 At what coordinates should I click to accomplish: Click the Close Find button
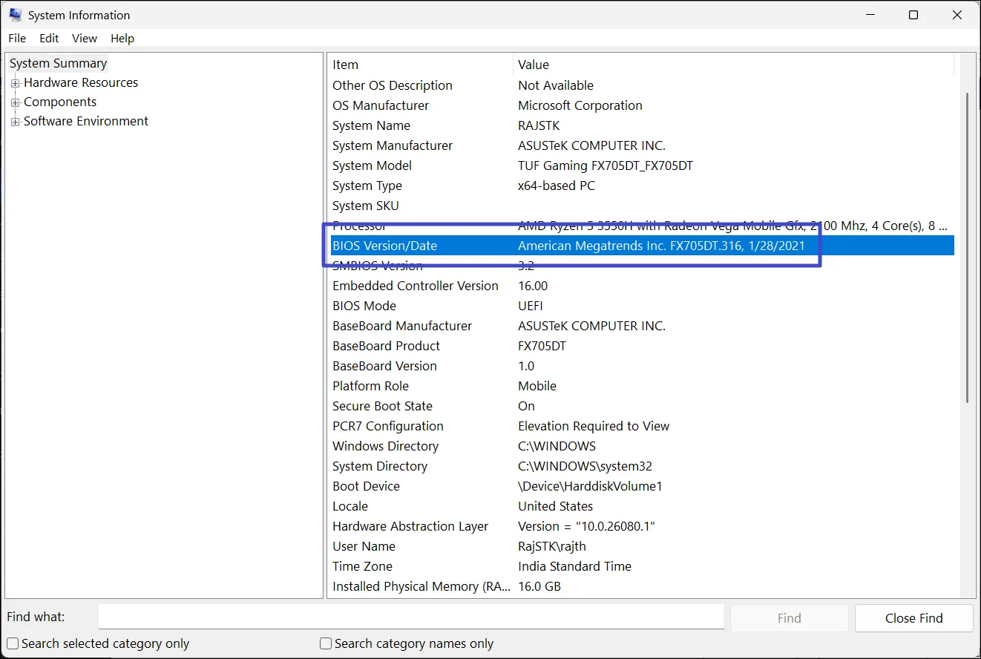point(913,618)
